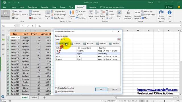Click Keep last button
The width and height of the screenshot is (182, 102).
(x=114, y=43)
